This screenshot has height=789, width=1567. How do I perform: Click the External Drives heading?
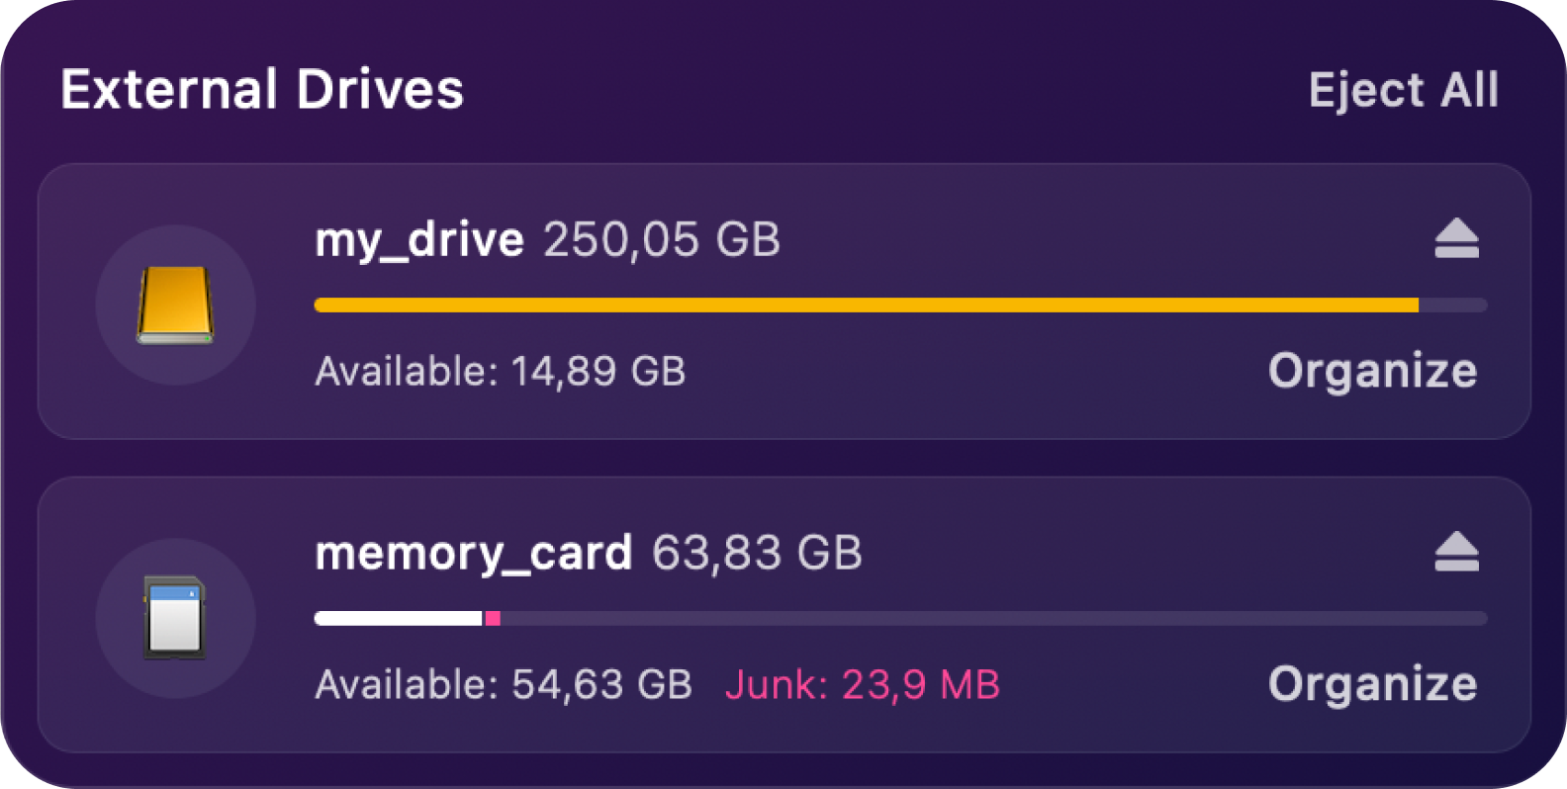[262, 90]
